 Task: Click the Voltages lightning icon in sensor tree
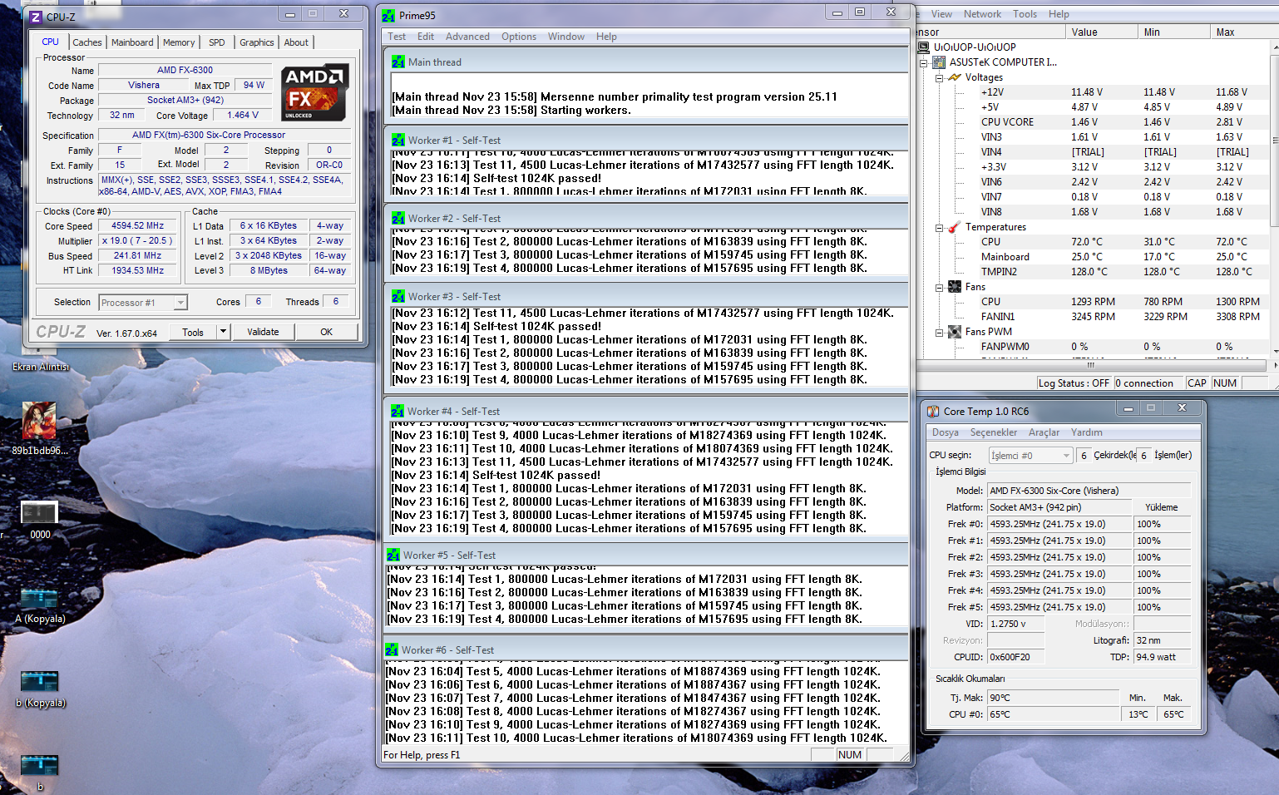(955, 77)
